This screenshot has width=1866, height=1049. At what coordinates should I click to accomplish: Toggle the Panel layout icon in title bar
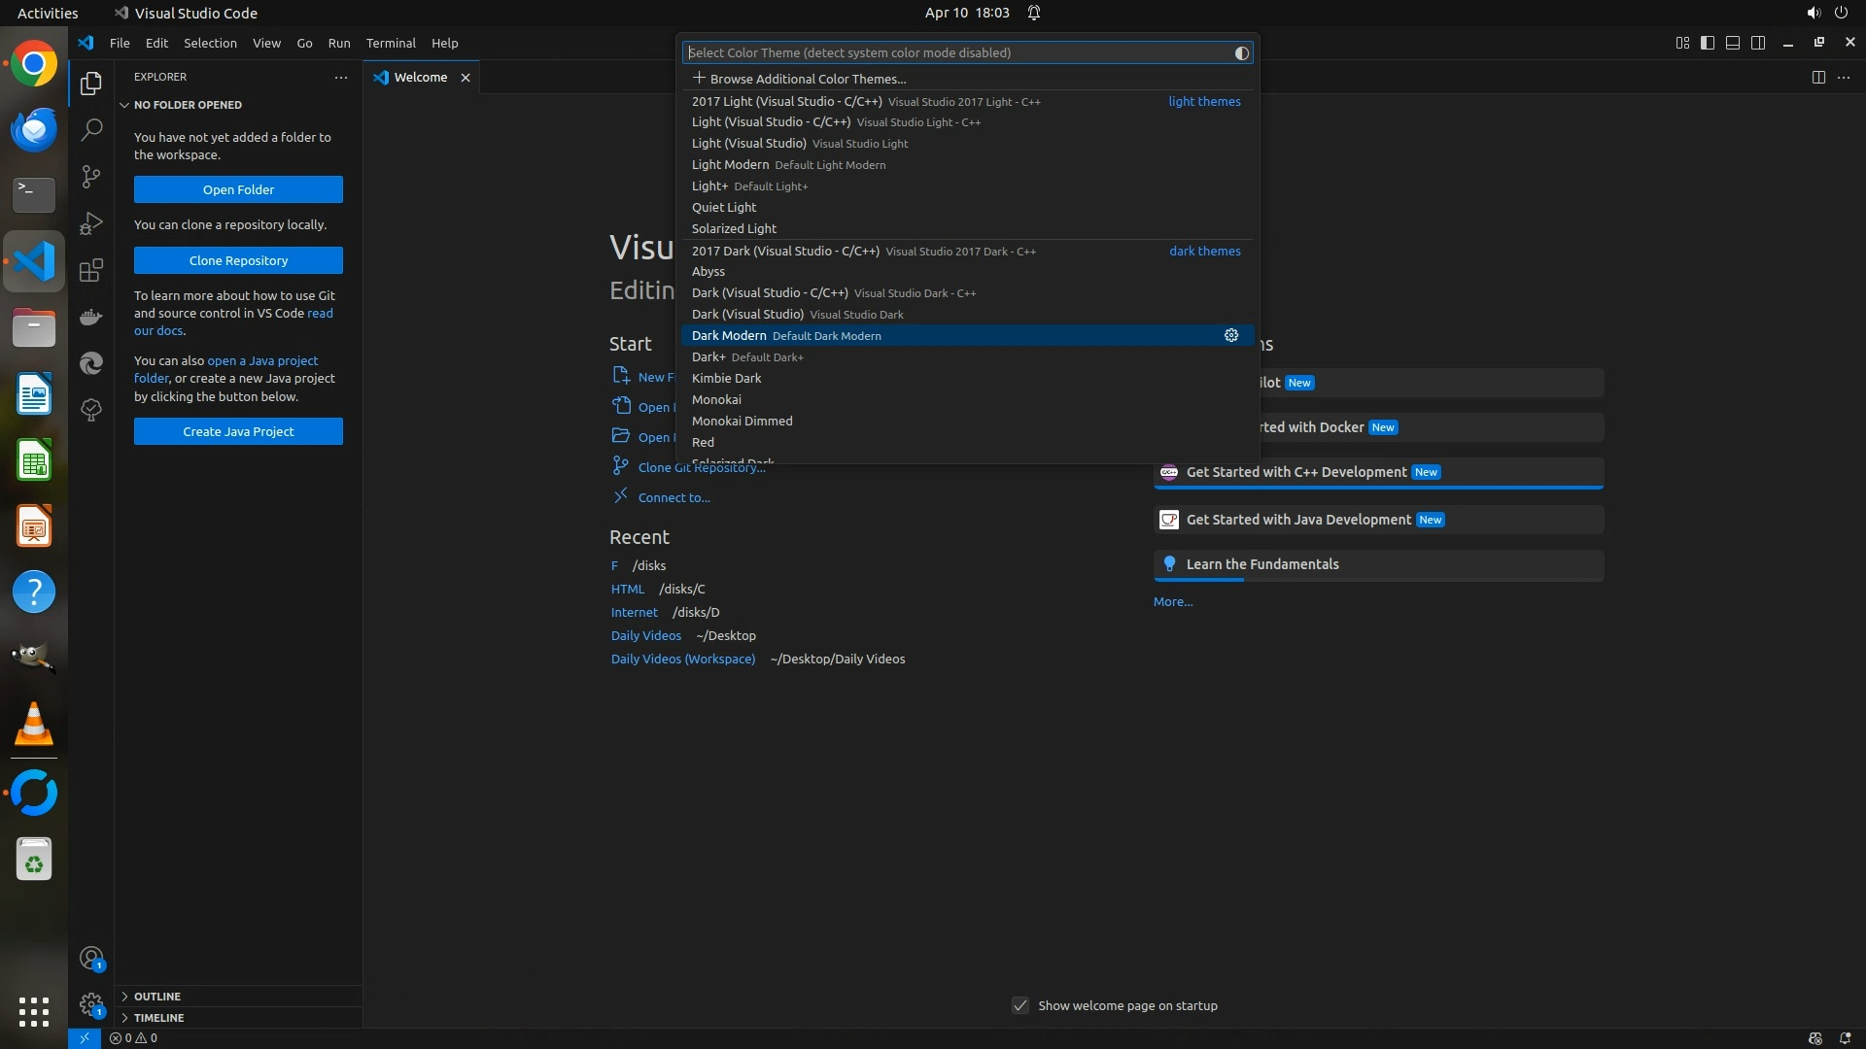coord(1733,43)
